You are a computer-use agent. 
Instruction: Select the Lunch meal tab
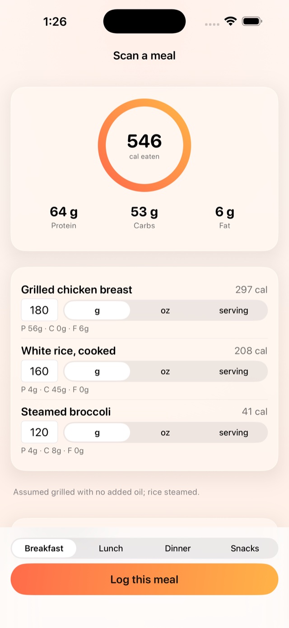point(111,548)
